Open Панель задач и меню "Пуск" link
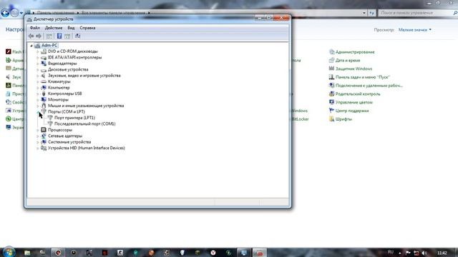The height and width of the screenshot is (257, 458). pos(363,77)
